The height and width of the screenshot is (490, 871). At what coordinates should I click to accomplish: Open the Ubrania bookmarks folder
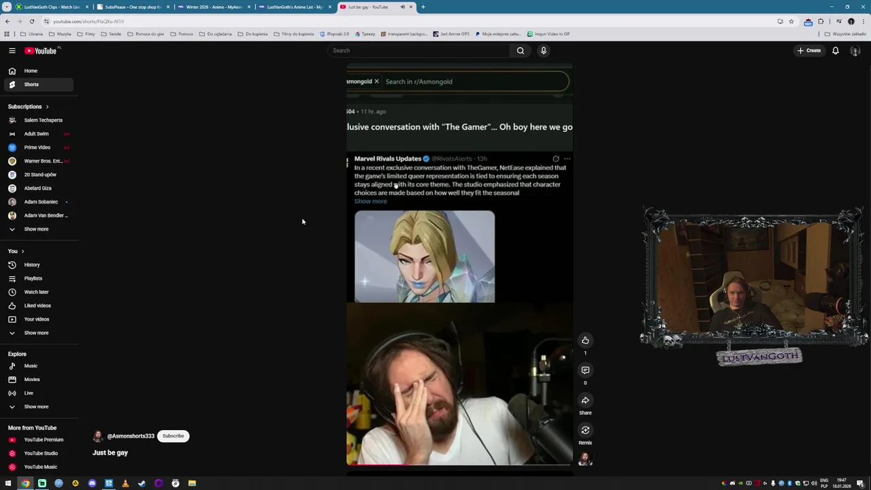[31, 33]
